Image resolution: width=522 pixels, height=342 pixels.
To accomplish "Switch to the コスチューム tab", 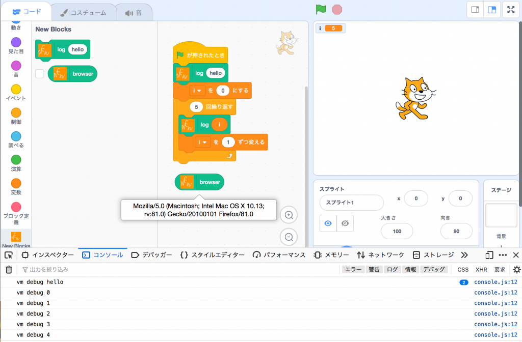I will [x=83, y=12].
